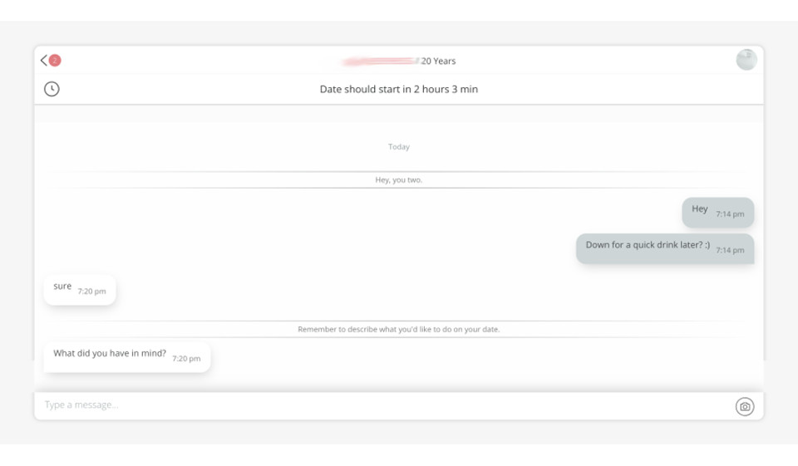This screenshot has height=466, width=798.
Task: Click the 7:14 pm timestamp on the 'Hey' message
Action: 730,214
